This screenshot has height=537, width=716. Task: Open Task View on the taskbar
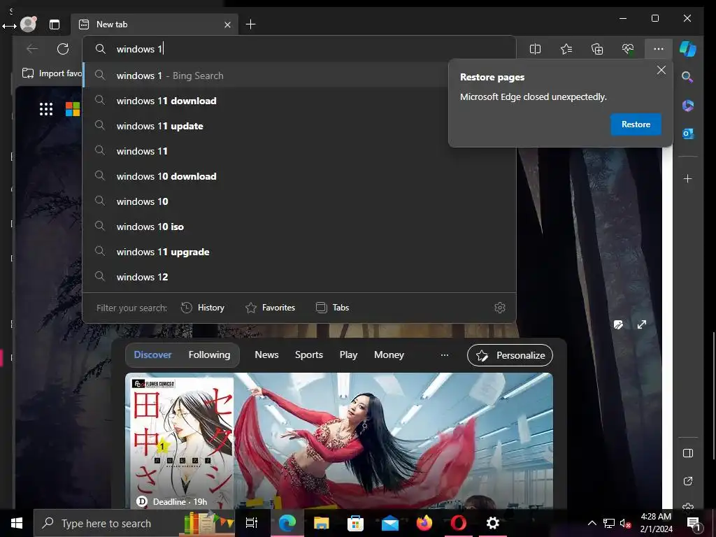[252, 523]
